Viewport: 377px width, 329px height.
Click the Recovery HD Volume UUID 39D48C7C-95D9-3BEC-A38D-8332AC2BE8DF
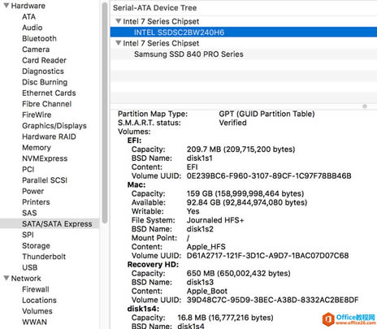[x=272, y=300]
